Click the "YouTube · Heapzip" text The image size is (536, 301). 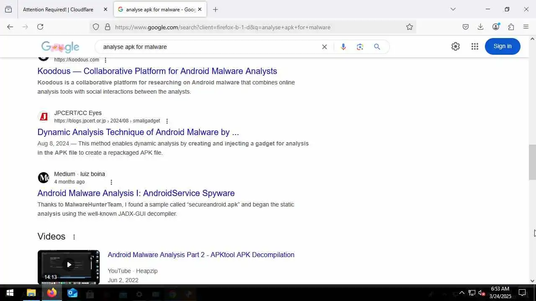pyautogui.click(x=133, y=271)
